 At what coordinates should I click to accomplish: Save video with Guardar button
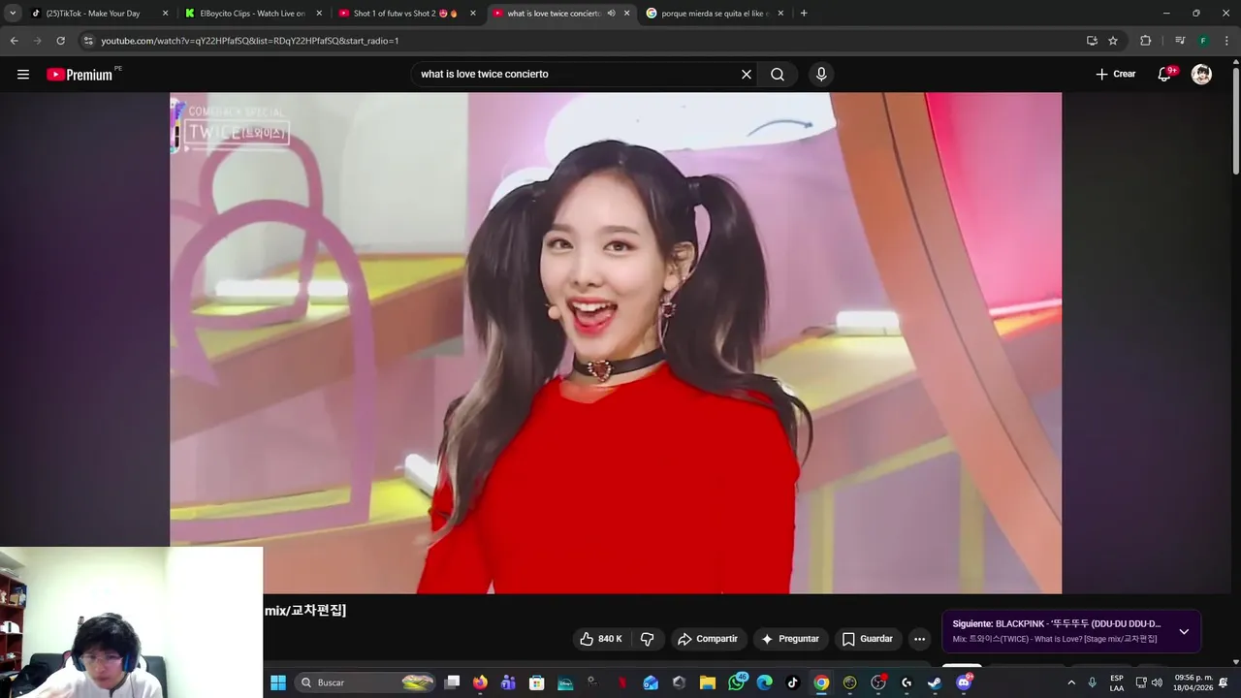point(867,639)
